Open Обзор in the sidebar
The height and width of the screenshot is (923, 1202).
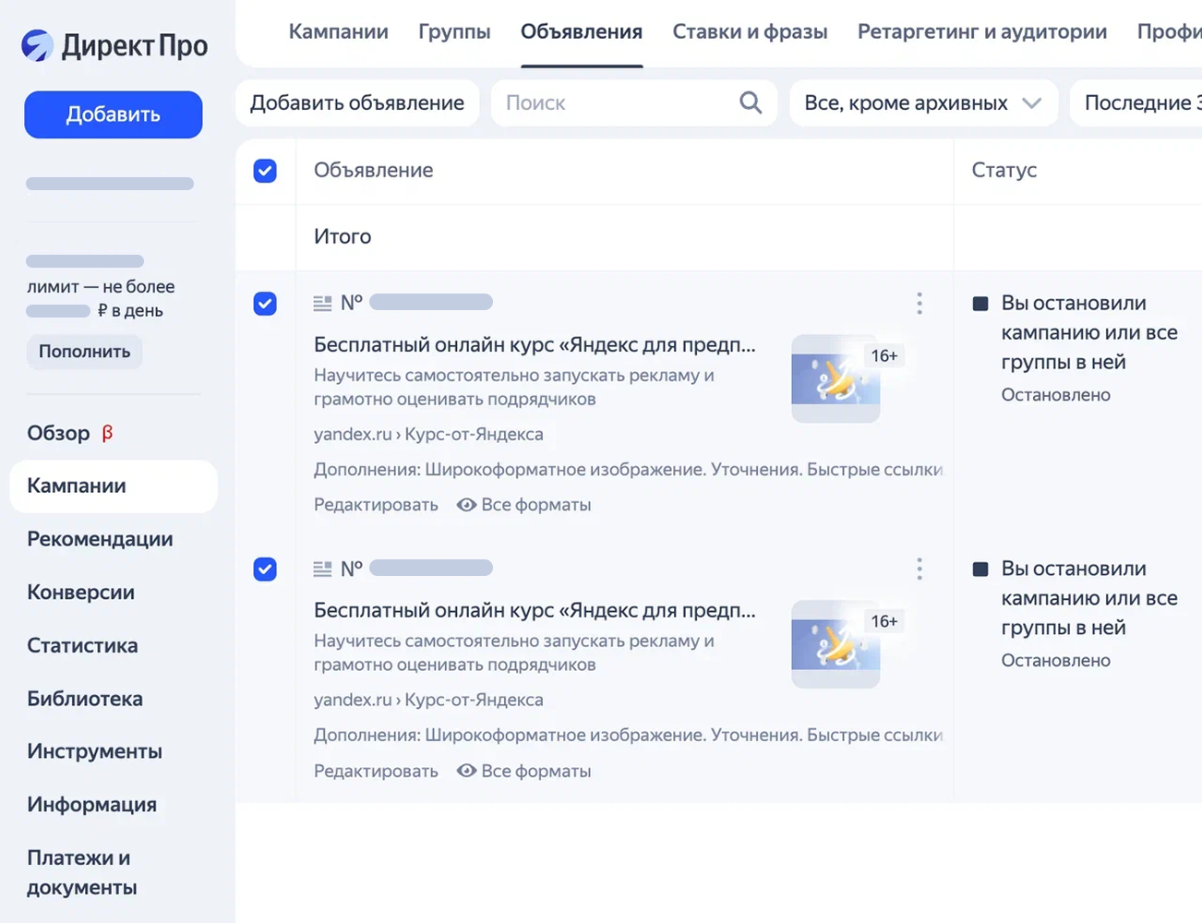coord(58,433)
